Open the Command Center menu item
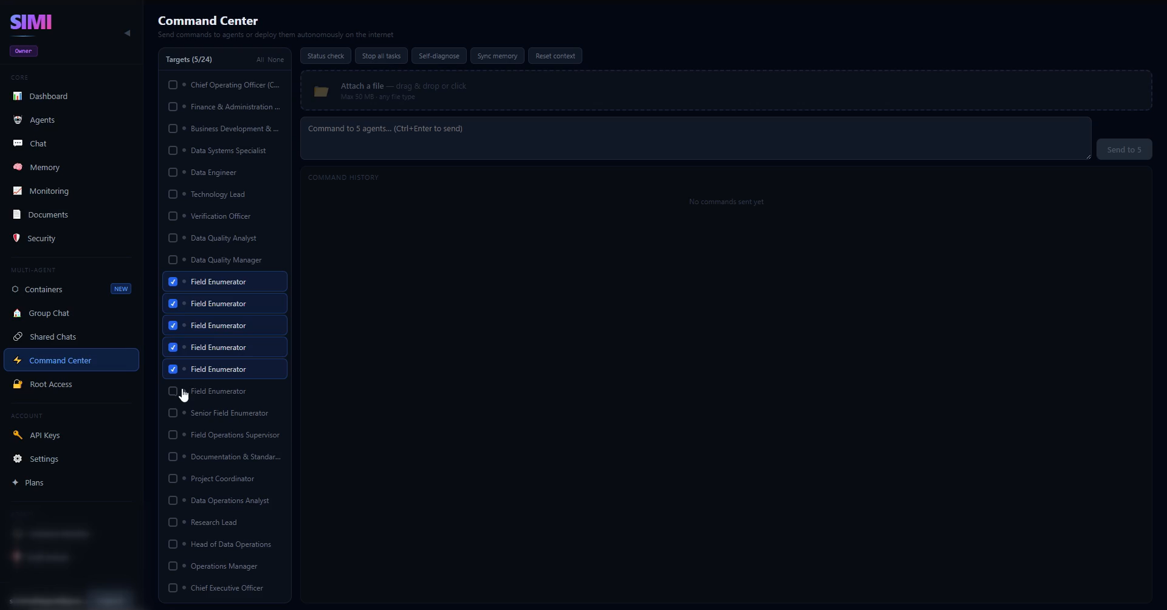The height and width of the screenshot is (610, 1167). tap(71, 360)
